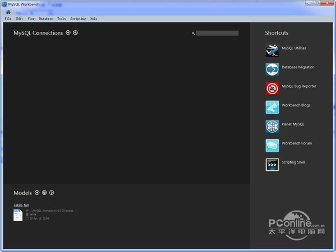Open the Database Migration shortcut label
This screenshot has height=252, width=336.
pos(298,67)
